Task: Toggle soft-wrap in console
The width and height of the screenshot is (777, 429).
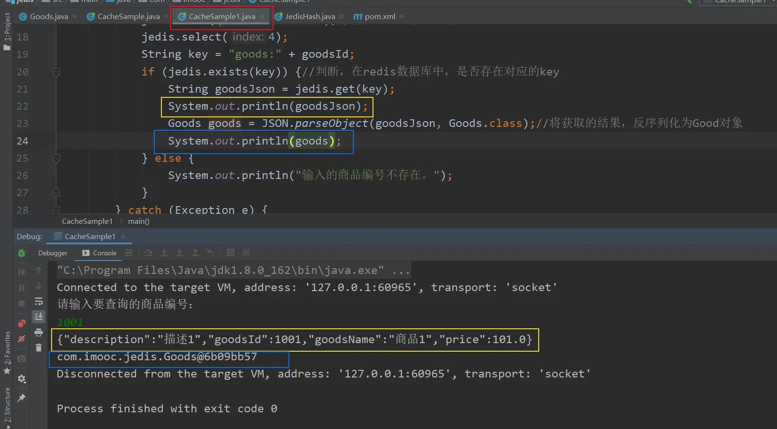Action: 39,302
